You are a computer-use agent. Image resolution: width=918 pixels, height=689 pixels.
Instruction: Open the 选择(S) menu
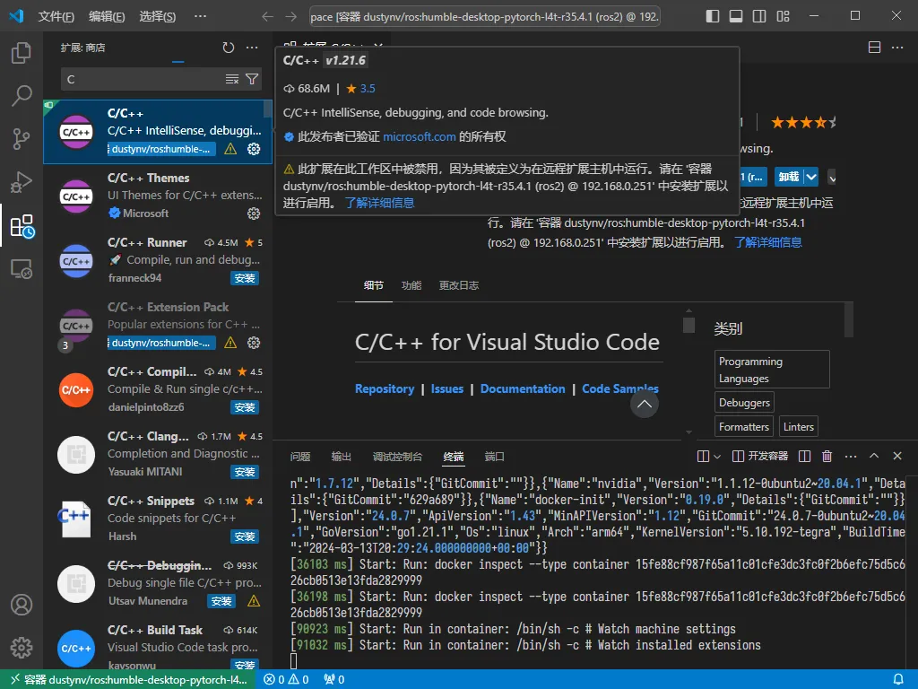coord(158,16)
